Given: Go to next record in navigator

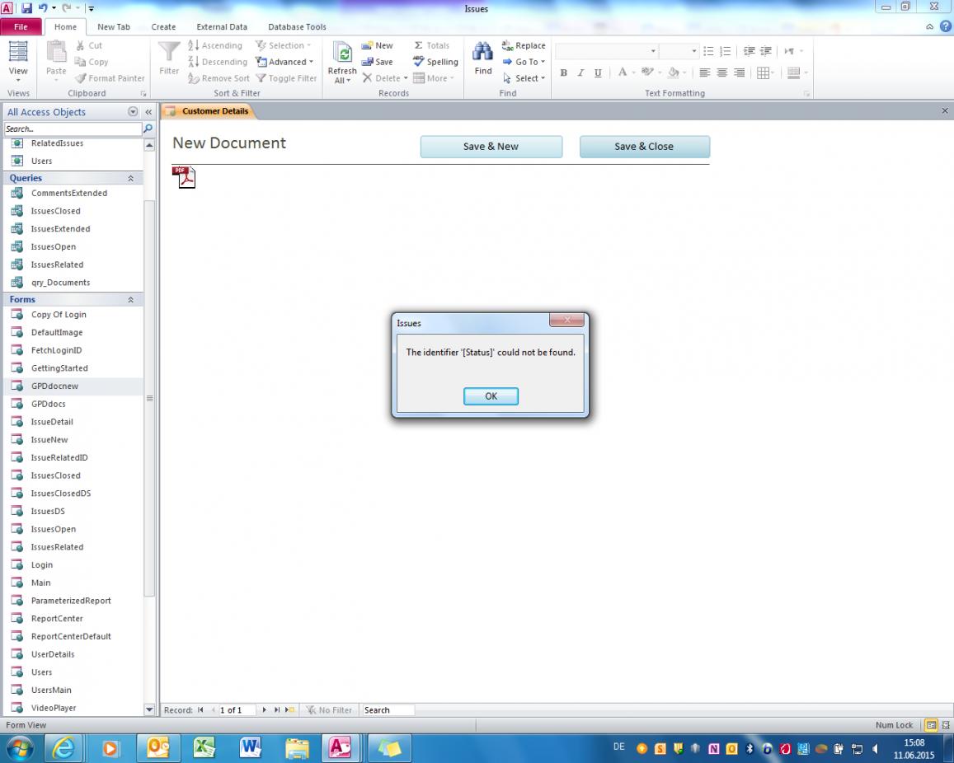Looking at the screenshot, I should [x=264, y=709].
